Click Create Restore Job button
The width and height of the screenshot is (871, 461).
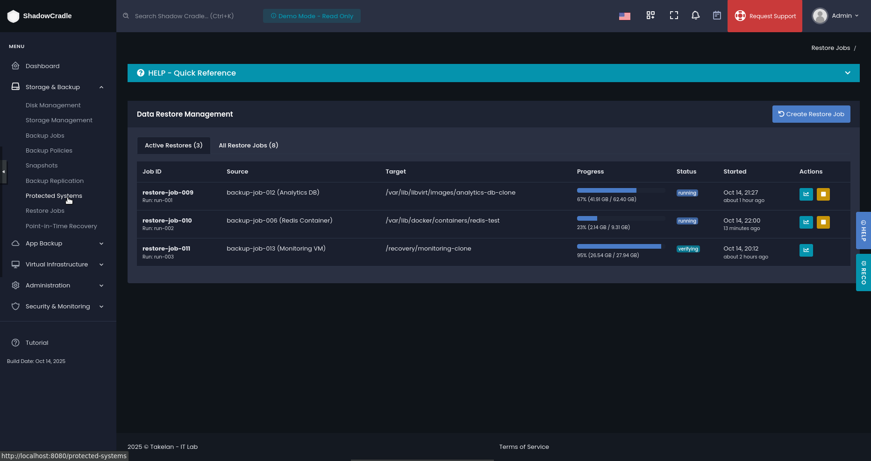(811, 114)
